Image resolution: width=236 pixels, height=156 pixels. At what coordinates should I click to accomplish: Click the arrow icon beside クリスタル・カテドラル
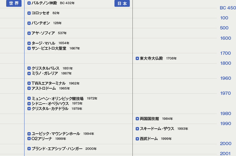(x=29, y=109)
